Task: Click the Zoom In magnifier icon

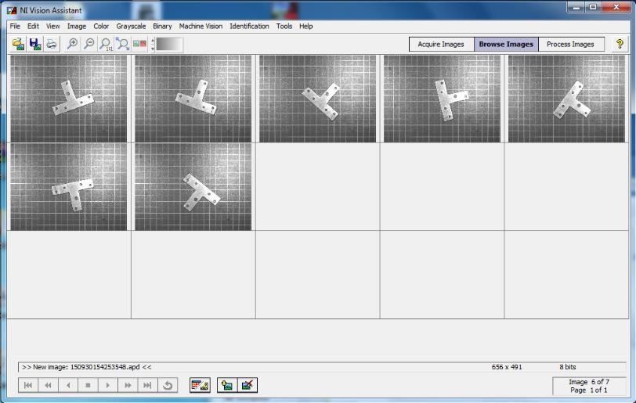Action: coord(73,44)
